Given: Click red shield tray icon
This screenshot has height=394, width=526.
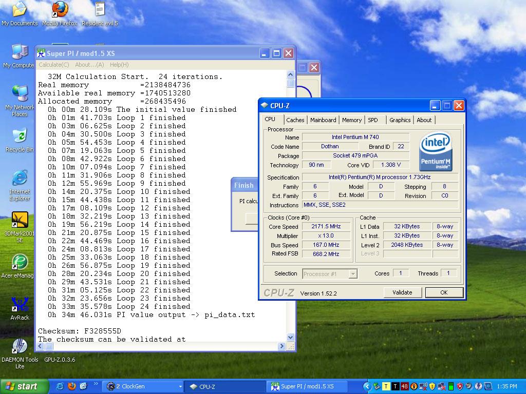Looking at the screenshot, I should [x=460, y=386].
